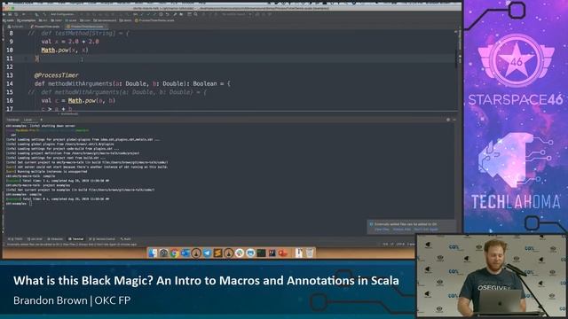This screenshot has width=568, height=319.
Task: Open terminal panel gear settings
Action: [448, 120]
